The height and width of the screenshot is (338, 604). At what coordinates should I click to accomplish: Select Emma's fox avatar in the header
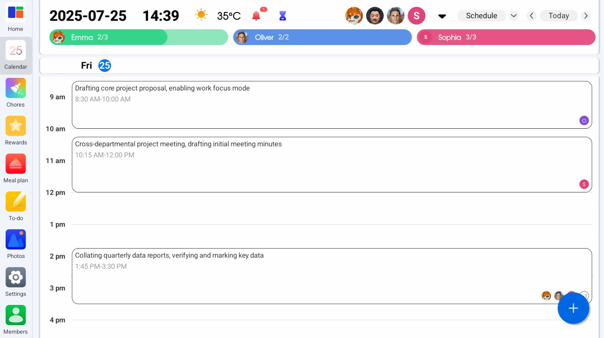coord(354,16)
